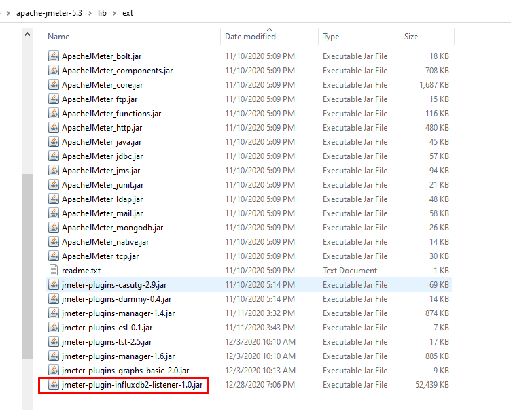This screenshot has height=410, width=511.
Task: Click the jmeter-plugin-influxdb2-listener-1.0.jar icon
Action: tap(54, 385)
